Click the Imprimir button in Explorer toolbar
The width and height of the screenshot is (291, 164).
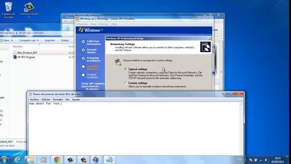[x=50, y=41]
